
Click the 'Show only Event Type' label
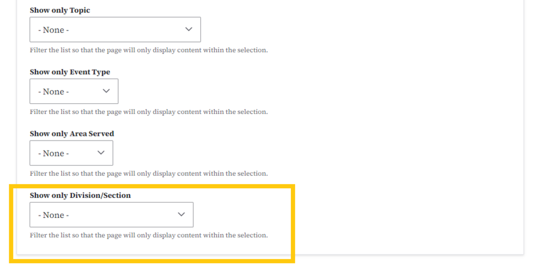tap(70, 72)
